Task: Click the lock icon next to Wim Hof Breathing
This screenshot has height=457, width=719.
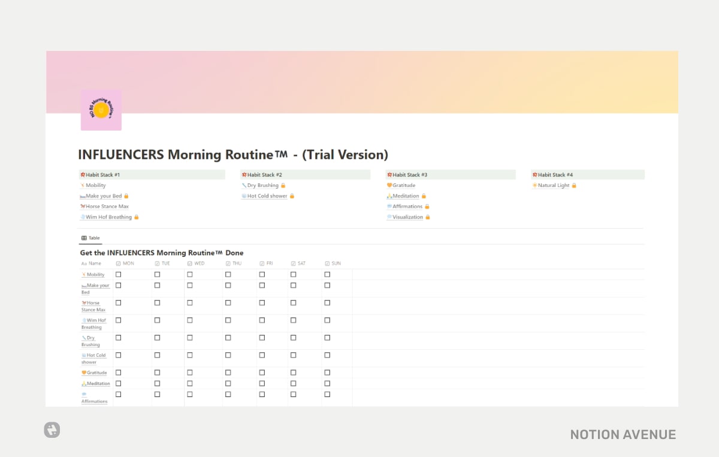Action: [137, 217]
